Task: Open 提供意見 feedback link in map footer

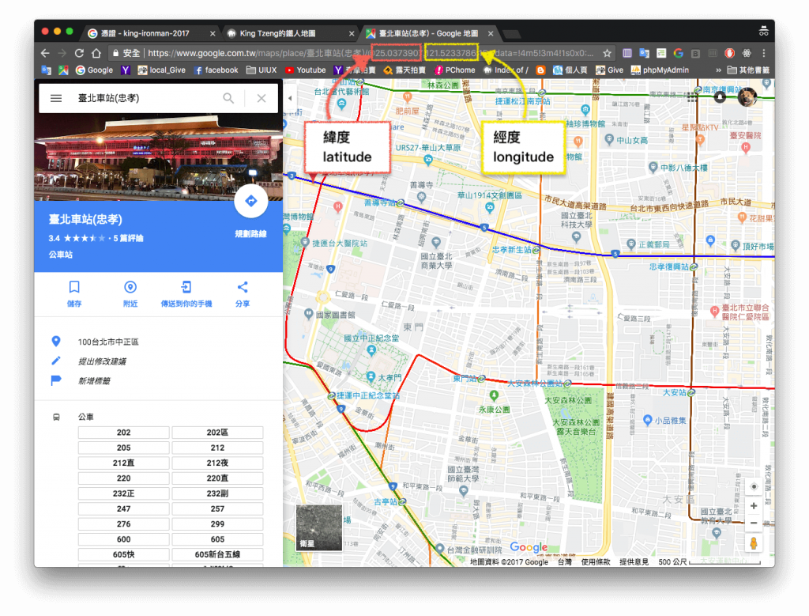Action: [634, 561]
